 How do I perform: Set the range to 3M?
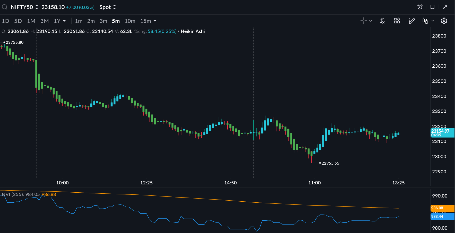tap(45, 21)
